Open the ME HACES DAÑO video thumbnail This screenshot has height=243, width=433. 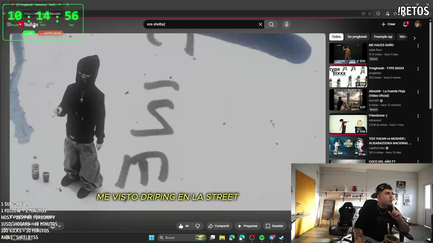pyautogui.click(x=348, y=53)
